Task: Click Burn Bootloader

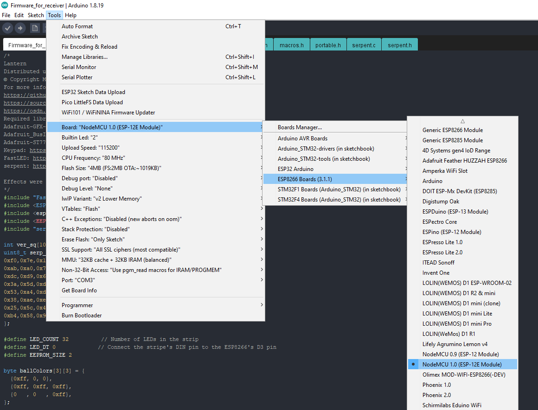Action: click(x=156, y=315)
